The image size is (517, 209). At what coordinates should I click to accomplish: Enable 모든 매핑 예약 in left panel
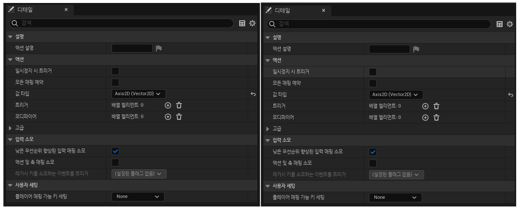click(115, 82)
